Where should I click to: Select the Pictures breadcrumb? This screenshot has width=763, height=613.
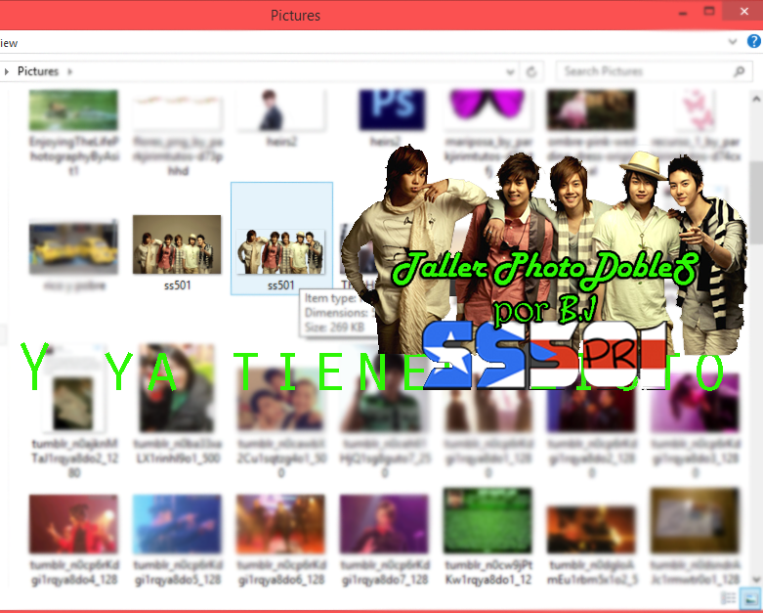point(38,71)
